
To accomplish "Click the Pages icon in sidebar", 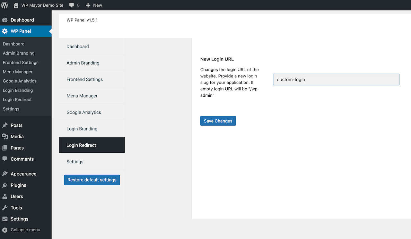I will [5, 148].
